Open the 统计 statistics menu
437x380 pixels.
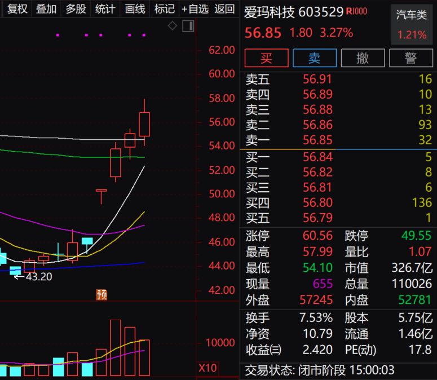pyautogui.click(x=105, y=9)
